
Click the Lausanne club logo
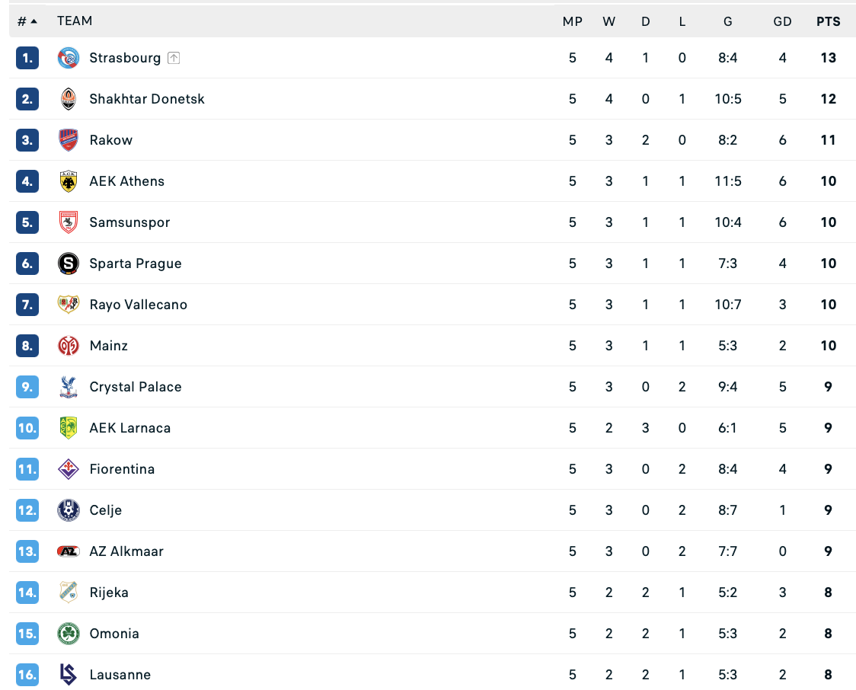(69, 675)
